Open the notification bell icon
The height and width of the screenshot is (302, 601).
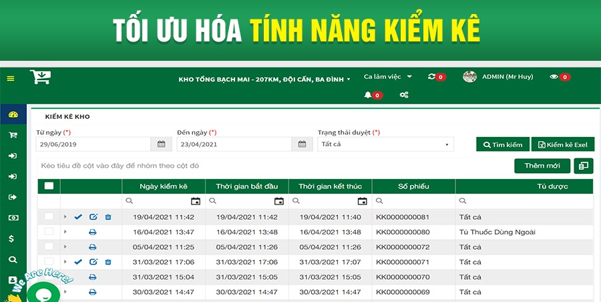pyautogui.click(x=367, y=95)
